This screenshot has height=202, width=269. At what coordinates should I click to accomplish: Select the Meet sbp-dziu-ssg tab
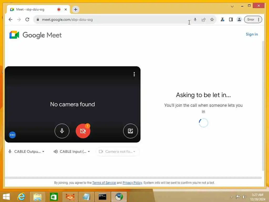click(38, 9)
